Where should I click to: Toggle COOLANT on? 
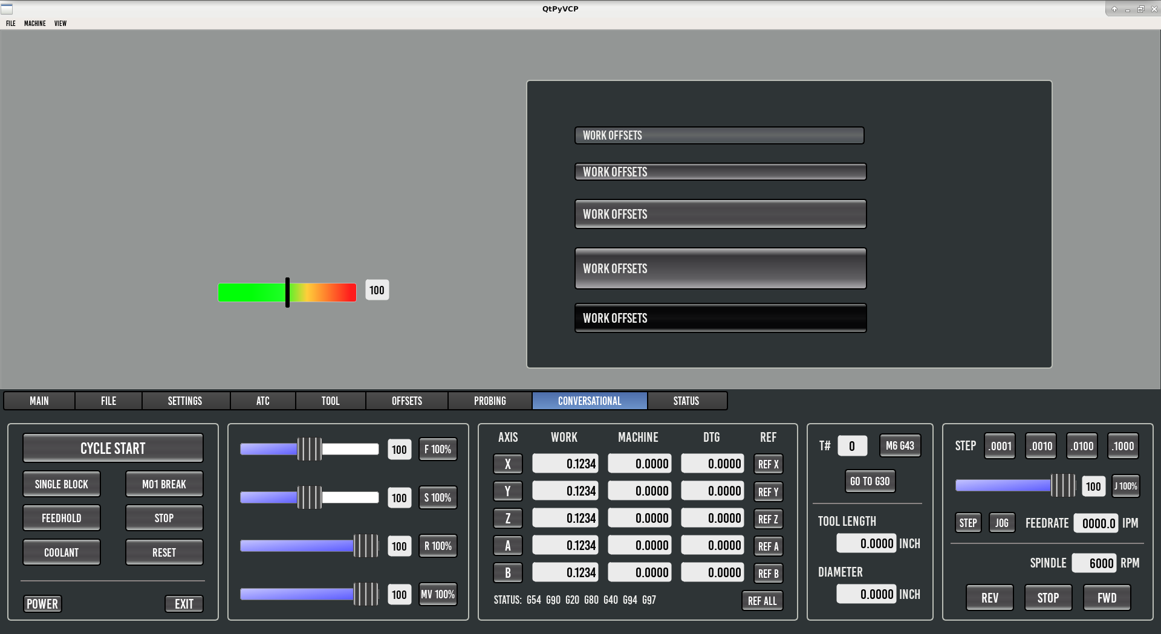[x=62, y=552]
